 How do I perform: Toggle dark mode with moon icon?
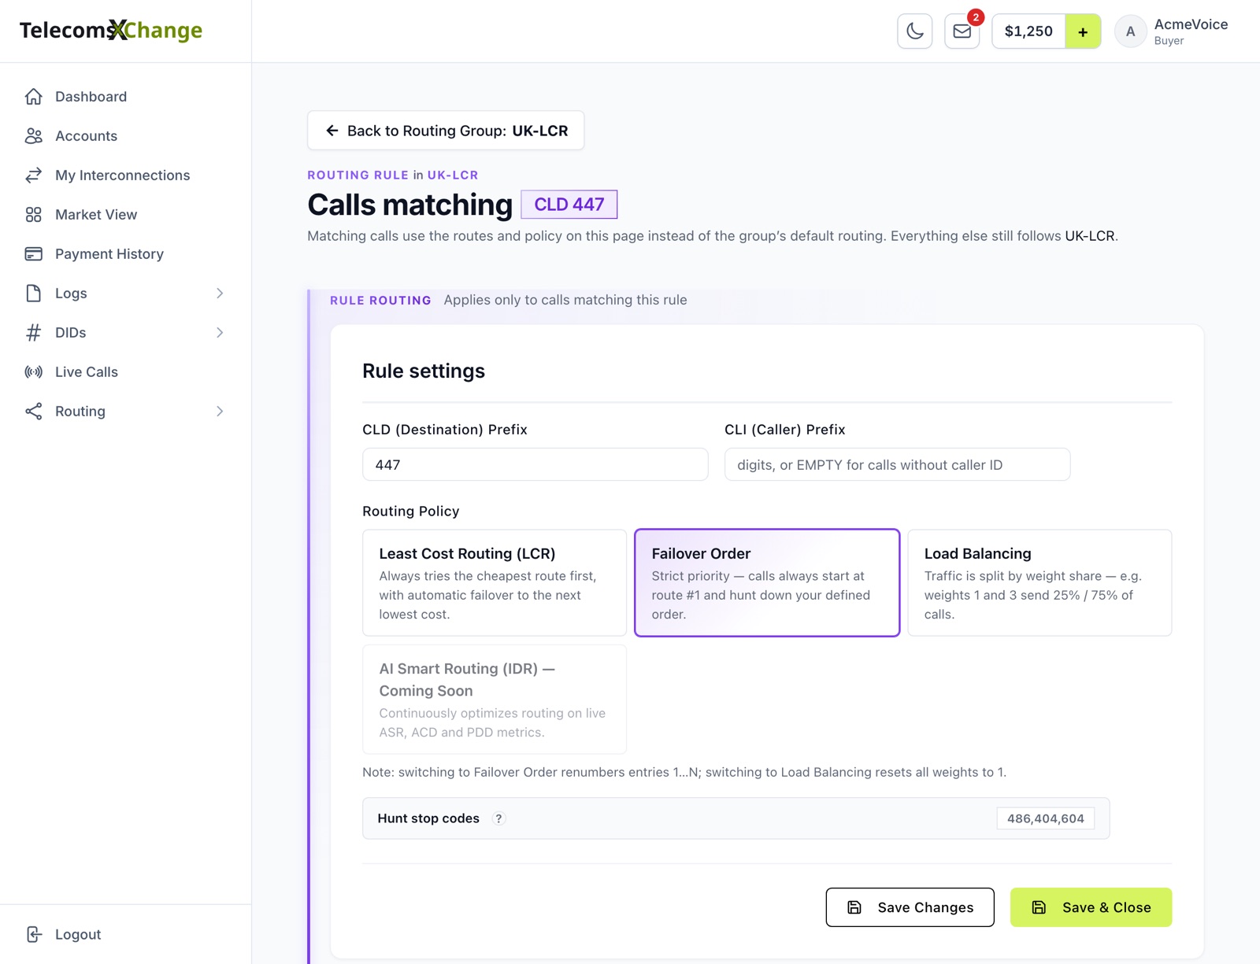click(914, 31)
